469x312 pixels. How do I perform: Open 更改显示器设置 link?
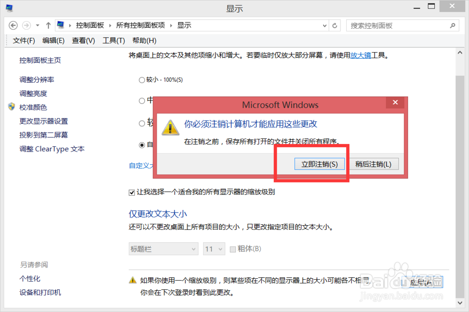click(44, 121)
